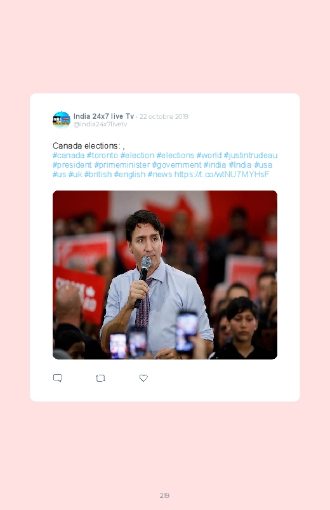Open the #world hashtag
Screen dimensions: 330x510
209,155
